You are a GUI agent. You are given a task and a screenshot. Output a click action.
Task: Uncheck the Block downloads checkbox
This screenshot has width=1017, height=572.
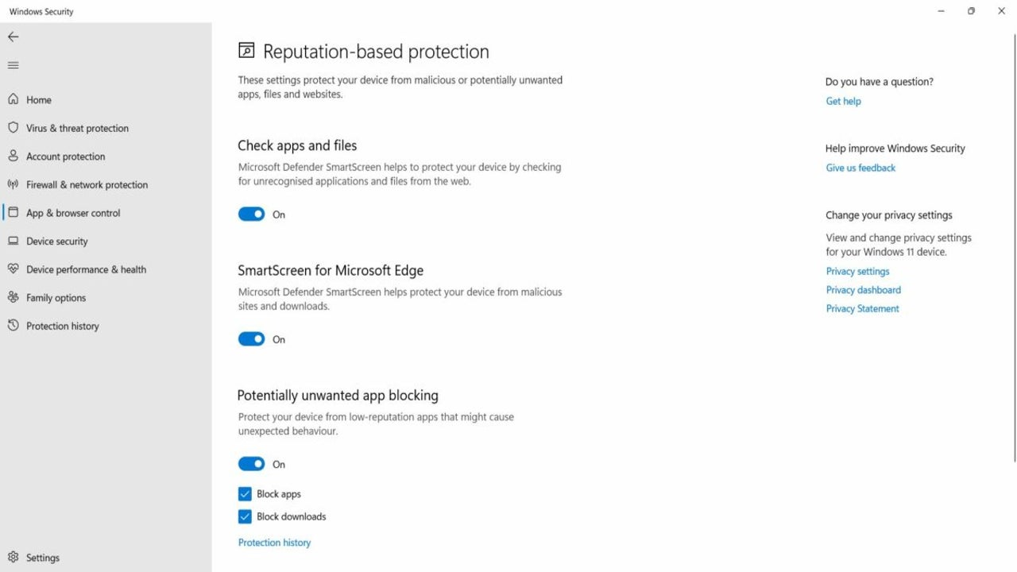point(245,516)
